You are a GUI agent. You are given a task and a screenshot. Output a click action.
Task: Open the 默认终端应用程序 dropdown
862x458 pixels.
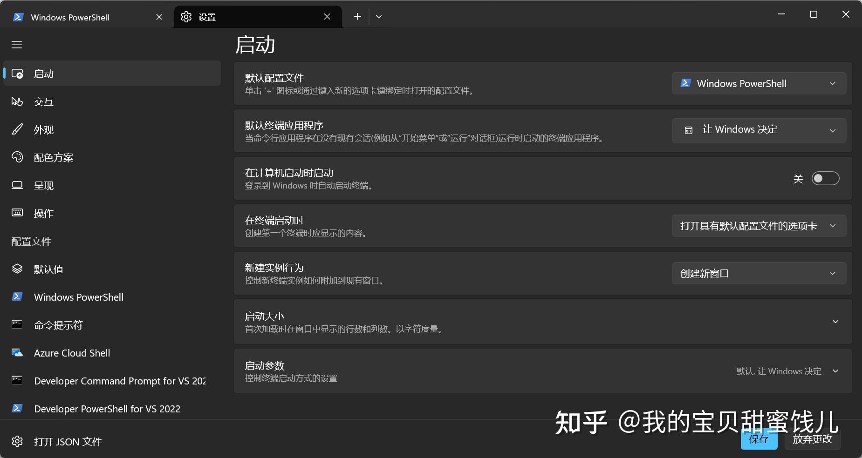[x=758, y=130]
